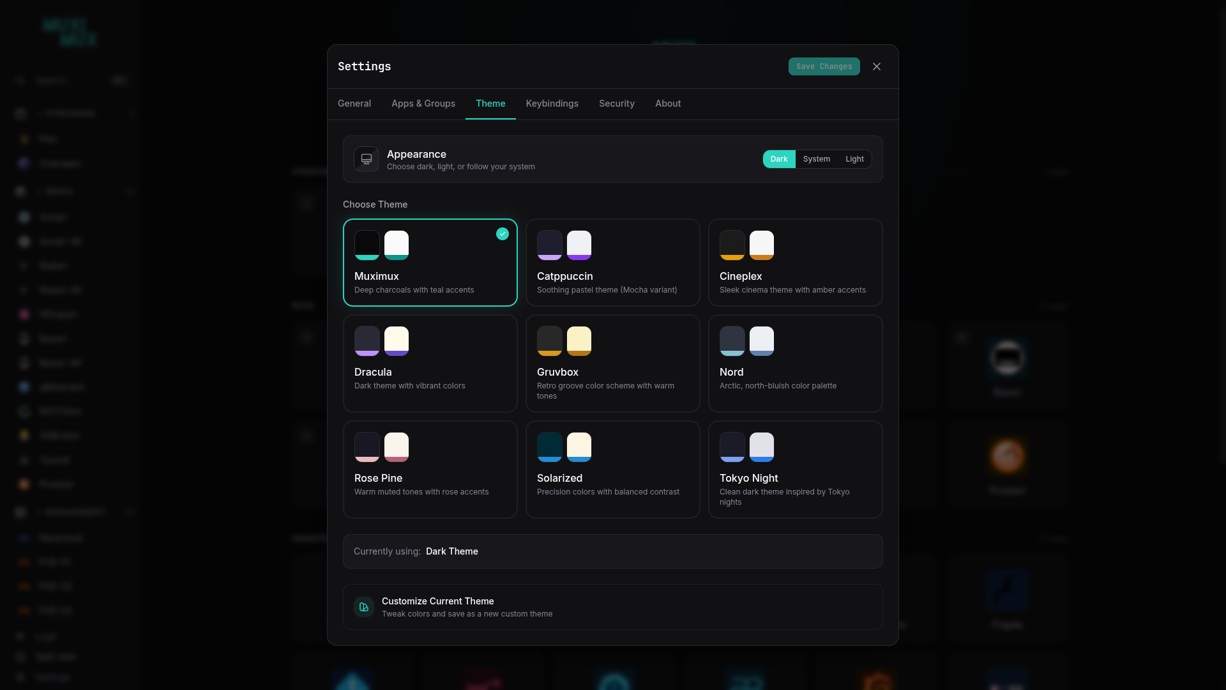Click the Customize Current Theme palette icon
Screen dimensions: 1226x690
click(364, 607)
